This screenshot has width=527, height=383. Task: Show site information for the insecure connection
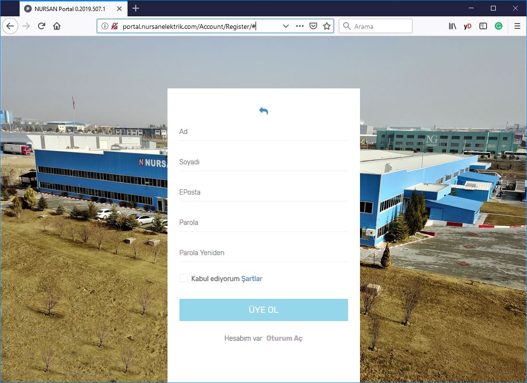click(x=105, y=26)
